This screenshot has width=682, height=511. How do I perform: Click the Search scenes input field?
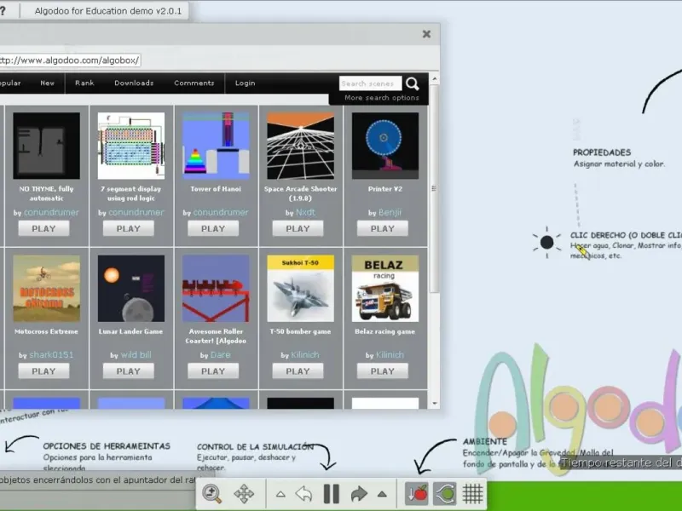(x=370, y=83)
